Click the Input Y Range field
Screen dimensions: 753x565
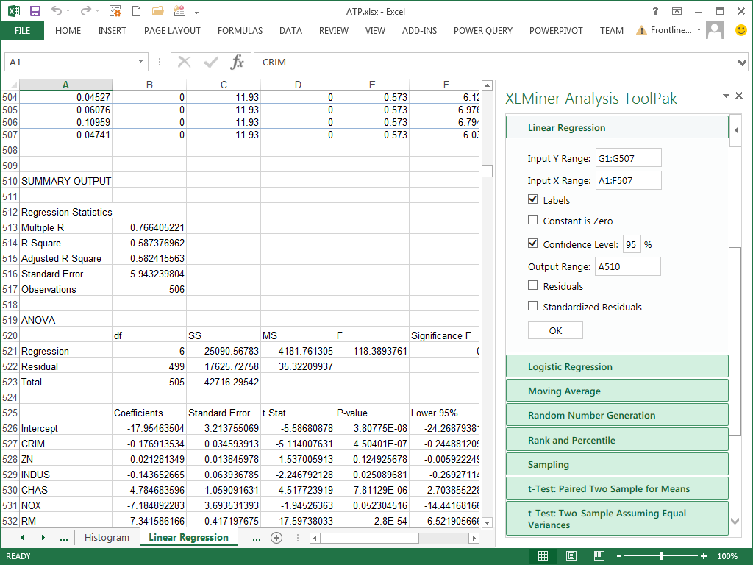[x=628, y=158]
